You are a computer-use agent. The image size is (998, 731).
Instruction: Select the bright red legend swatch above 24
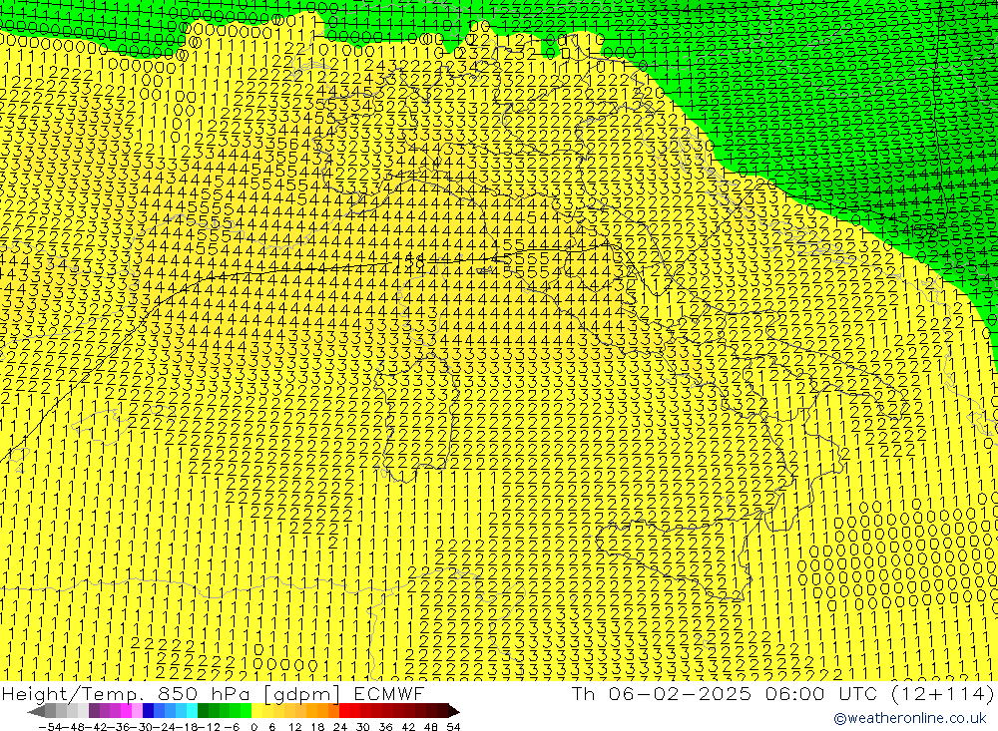(x=344, y=711)
